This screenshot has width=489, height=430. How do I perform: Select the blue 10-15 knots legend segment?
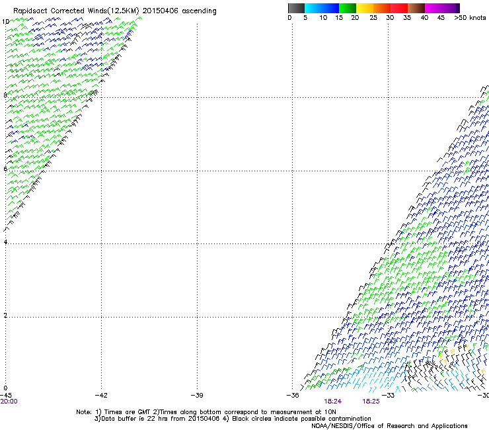coord(330,8)
